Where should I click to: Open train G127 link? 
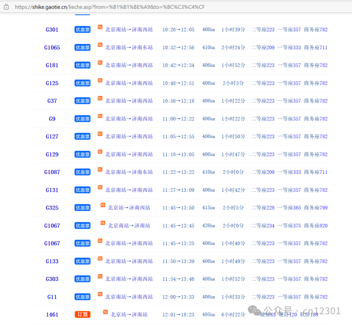[x=52, y=137]
